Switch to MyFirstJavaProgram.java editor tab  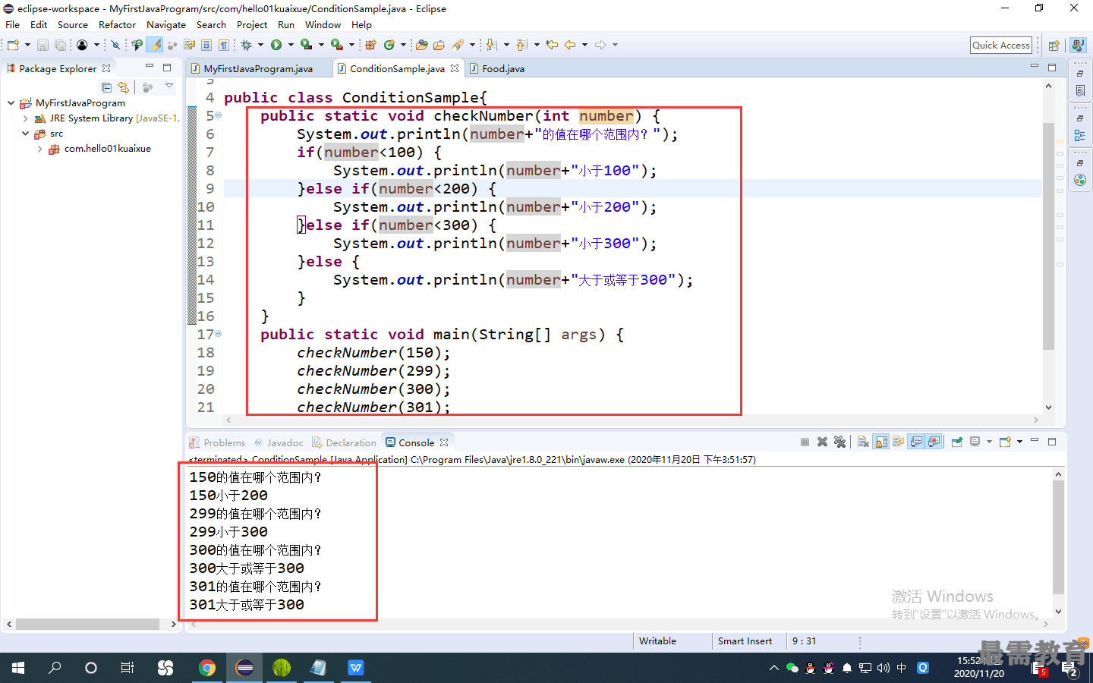point(258,68)
